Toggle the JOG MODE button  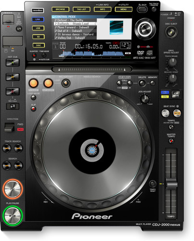tap(176, 94)
